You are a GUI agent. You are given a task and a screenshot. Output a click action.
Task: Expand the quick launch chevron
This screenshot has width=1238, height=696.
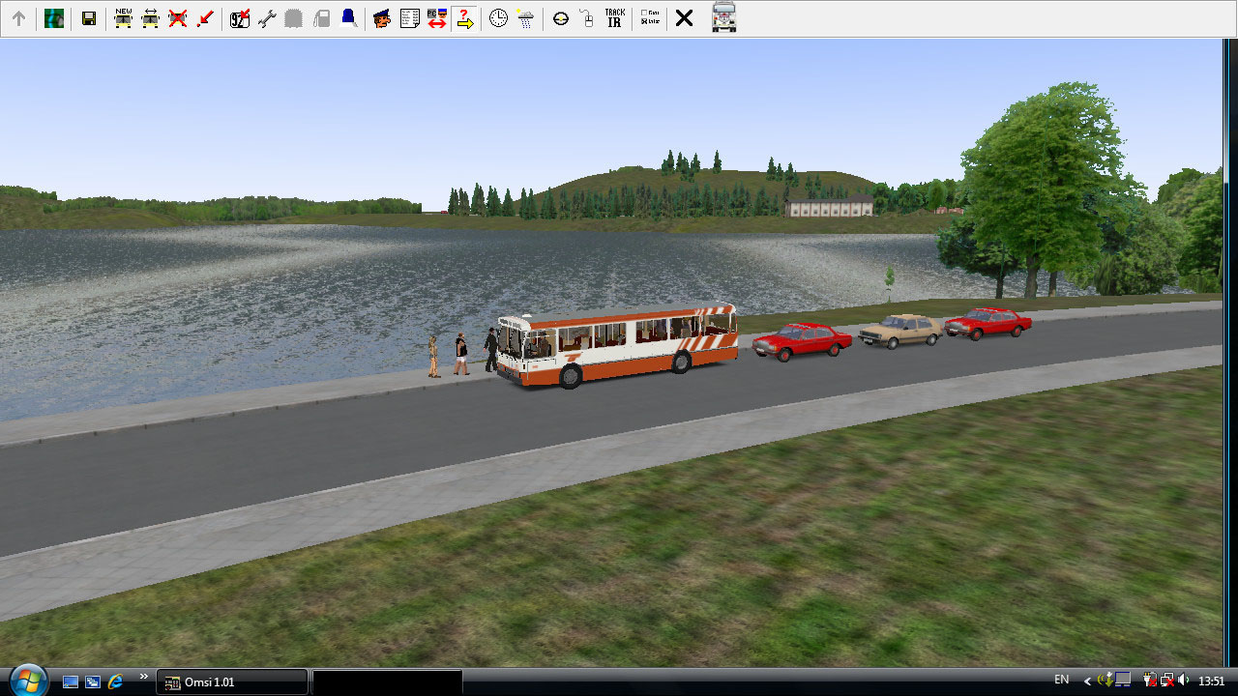(x=144, y=677)
